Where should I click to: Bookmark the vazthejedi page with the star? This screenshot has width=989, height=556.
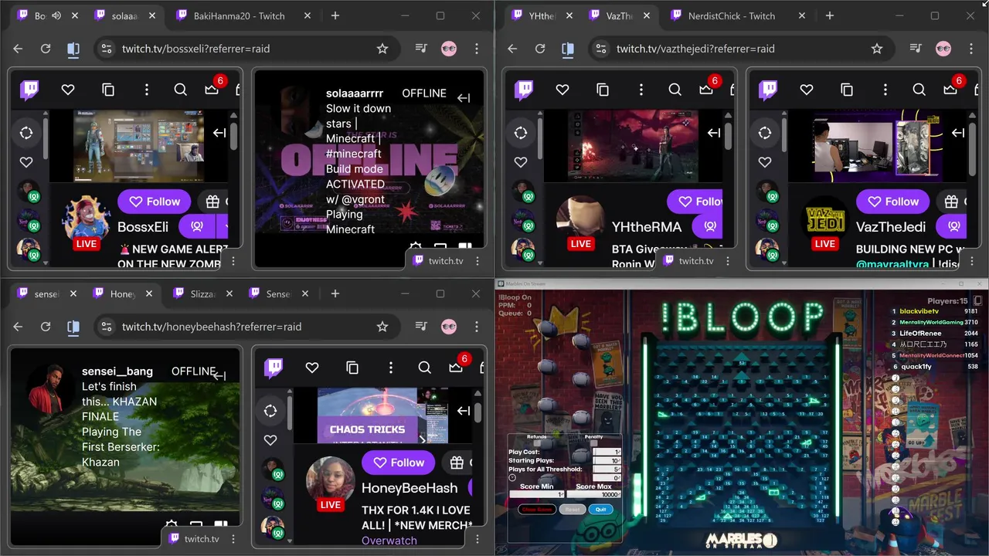click(877, 49)
